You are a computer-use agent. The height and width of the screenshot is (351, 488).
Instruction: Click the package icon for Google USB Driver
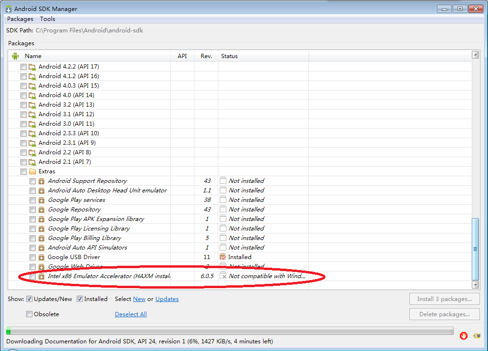coord(41,258)
